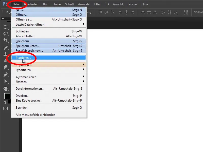The width and height of the screenshot is (203, 152).
Task: Expand Letzte Dateien öffnen submenu arrow
Action: point(84,24)
